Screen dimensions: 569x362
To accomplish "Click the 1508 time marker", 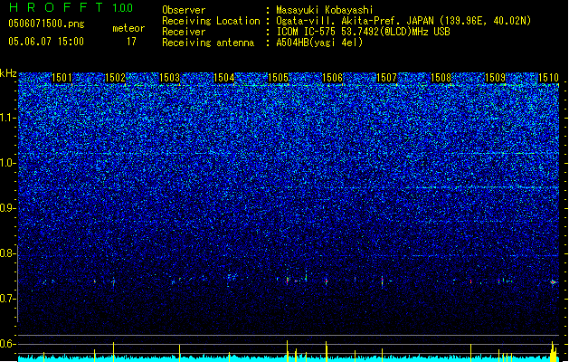I will click(x=441, y=78).
